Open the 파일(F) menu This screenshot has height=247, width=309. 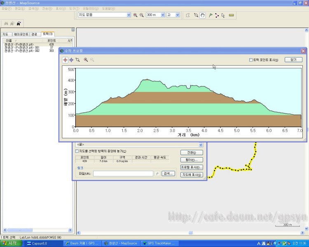[x=7, y=9]
